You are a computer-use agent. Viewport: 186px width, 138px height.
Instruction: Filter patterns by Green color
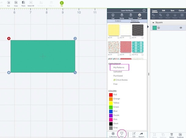(114, 107)
